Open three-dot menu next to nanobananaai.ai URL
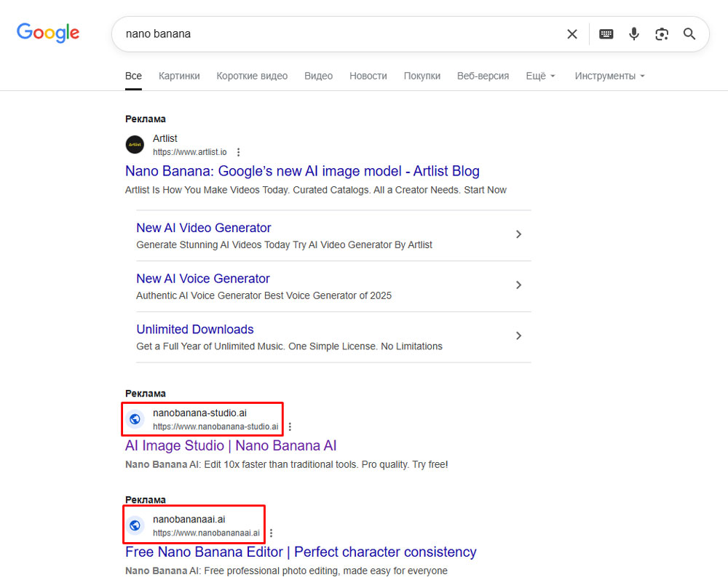The image size is (728, 588). (271, 533)
